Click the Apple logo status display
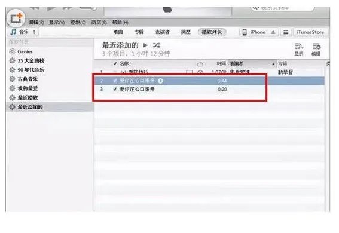The height and width of the screenshot is (233, 339). (x=167, y=10)
